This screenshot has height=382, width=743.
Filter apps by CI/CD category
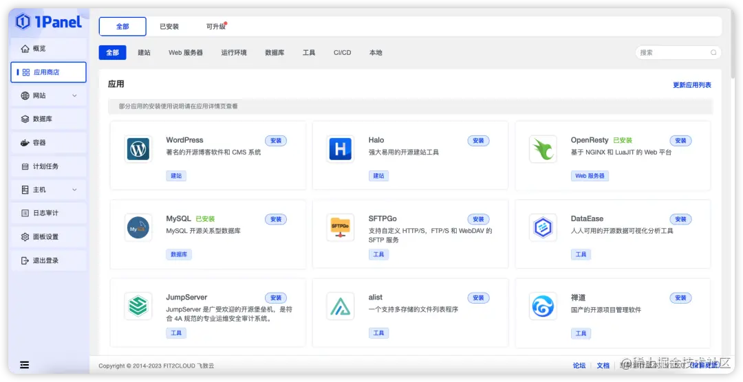(x=343, y=52)
